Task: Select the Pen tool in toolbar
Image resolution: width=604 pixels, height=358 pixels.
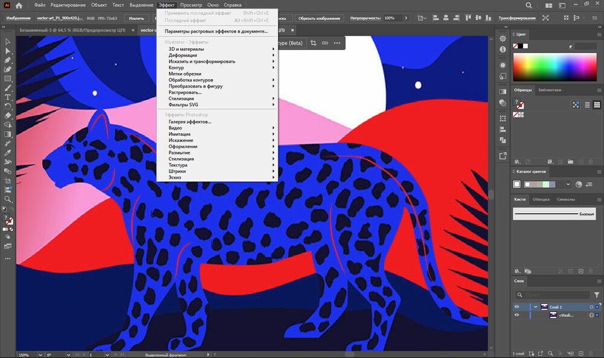Action: [x=8, y=60]
